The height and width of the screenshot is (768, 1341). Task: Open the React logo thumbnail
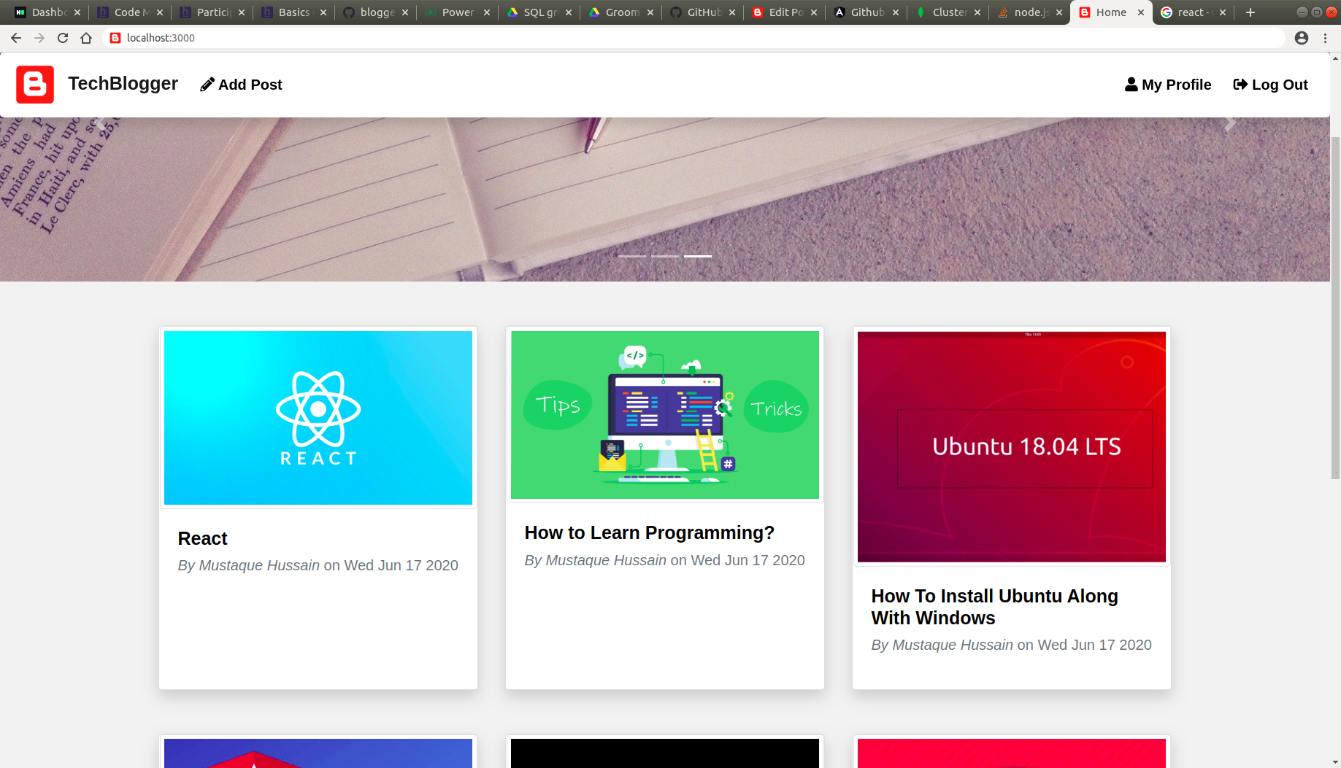(x=318, y=417)
